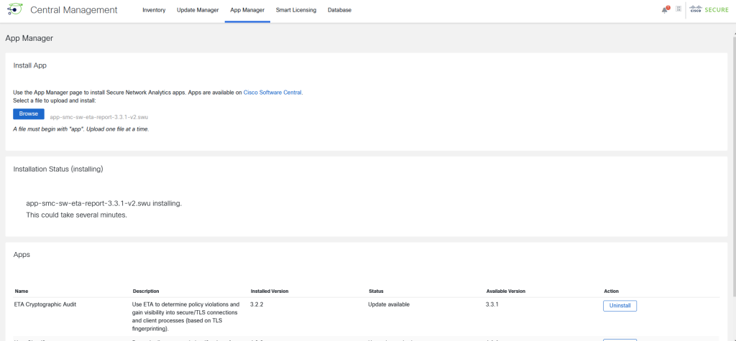Click the Update available status
Image resolution: width=736 pixels, height=341 pixels.
coord(389,304)
